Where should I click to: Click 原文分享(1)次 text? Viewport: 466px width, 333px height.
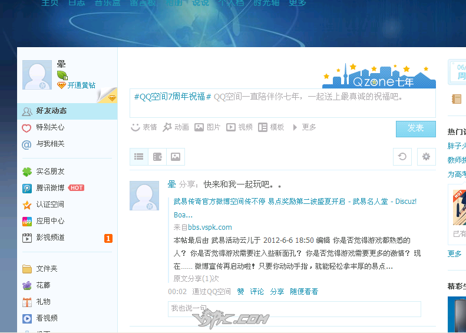196,279
